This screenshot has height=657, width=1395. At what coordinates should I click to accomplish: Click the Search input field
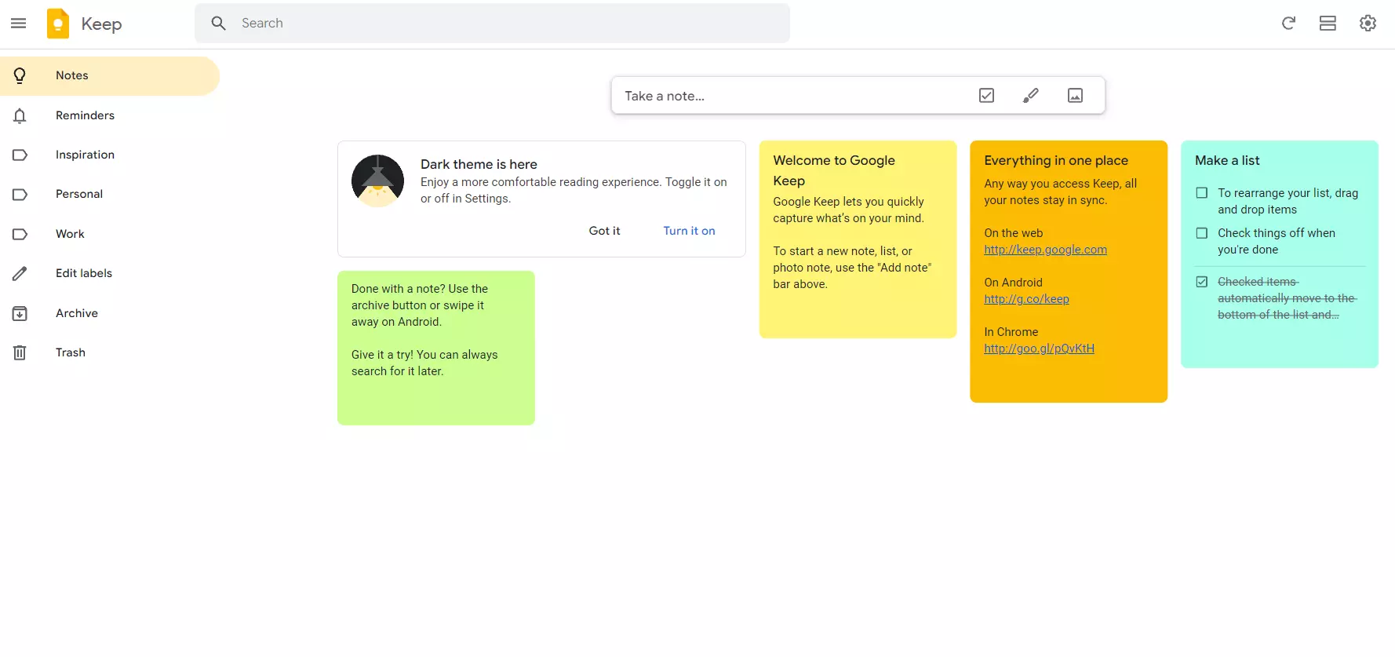pos(492,24)
